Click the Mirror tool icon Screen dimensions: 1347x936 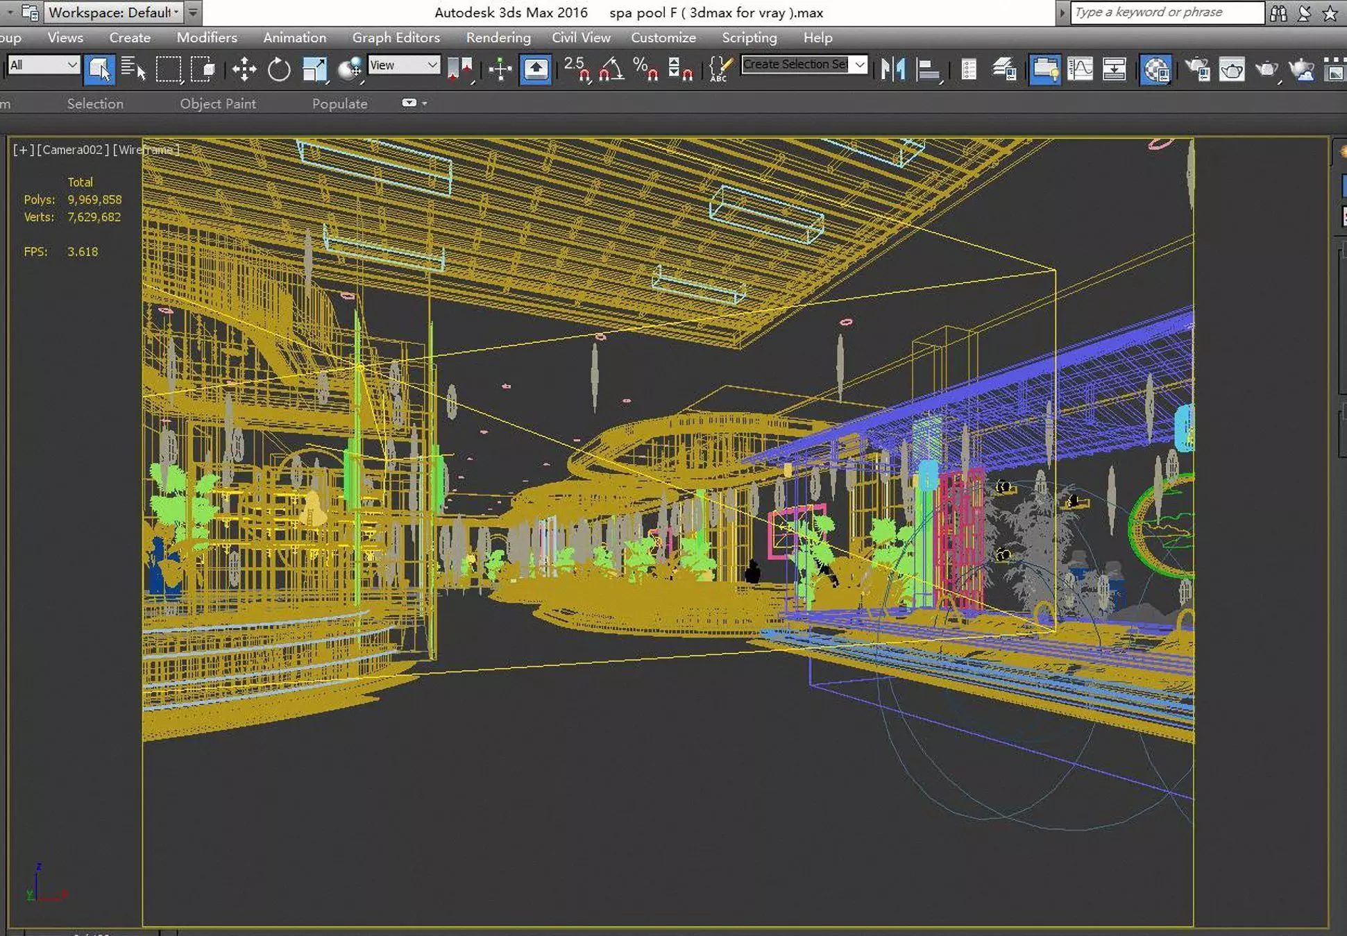coord(892,69)
